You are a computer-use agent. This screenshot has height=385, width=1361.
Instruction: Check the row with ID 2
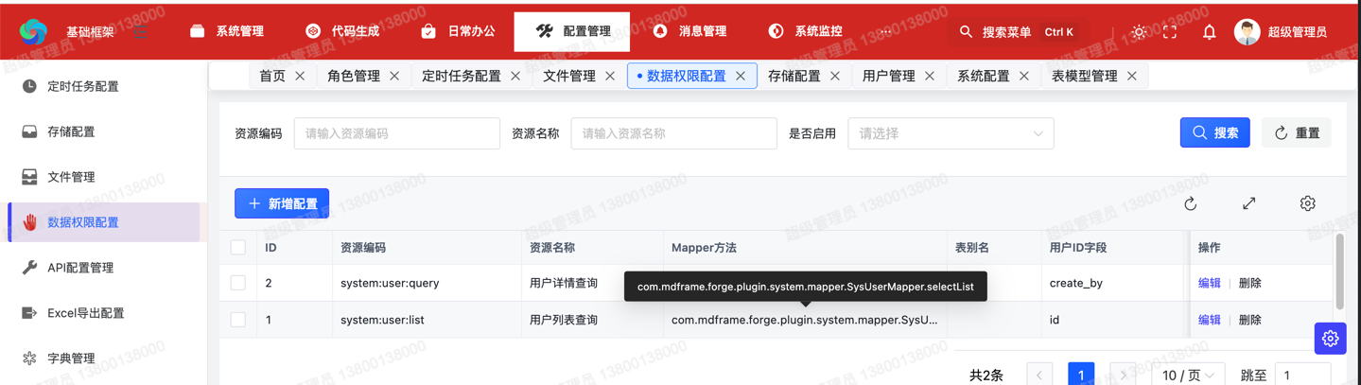pyautogui.click(x=238, y=283)
